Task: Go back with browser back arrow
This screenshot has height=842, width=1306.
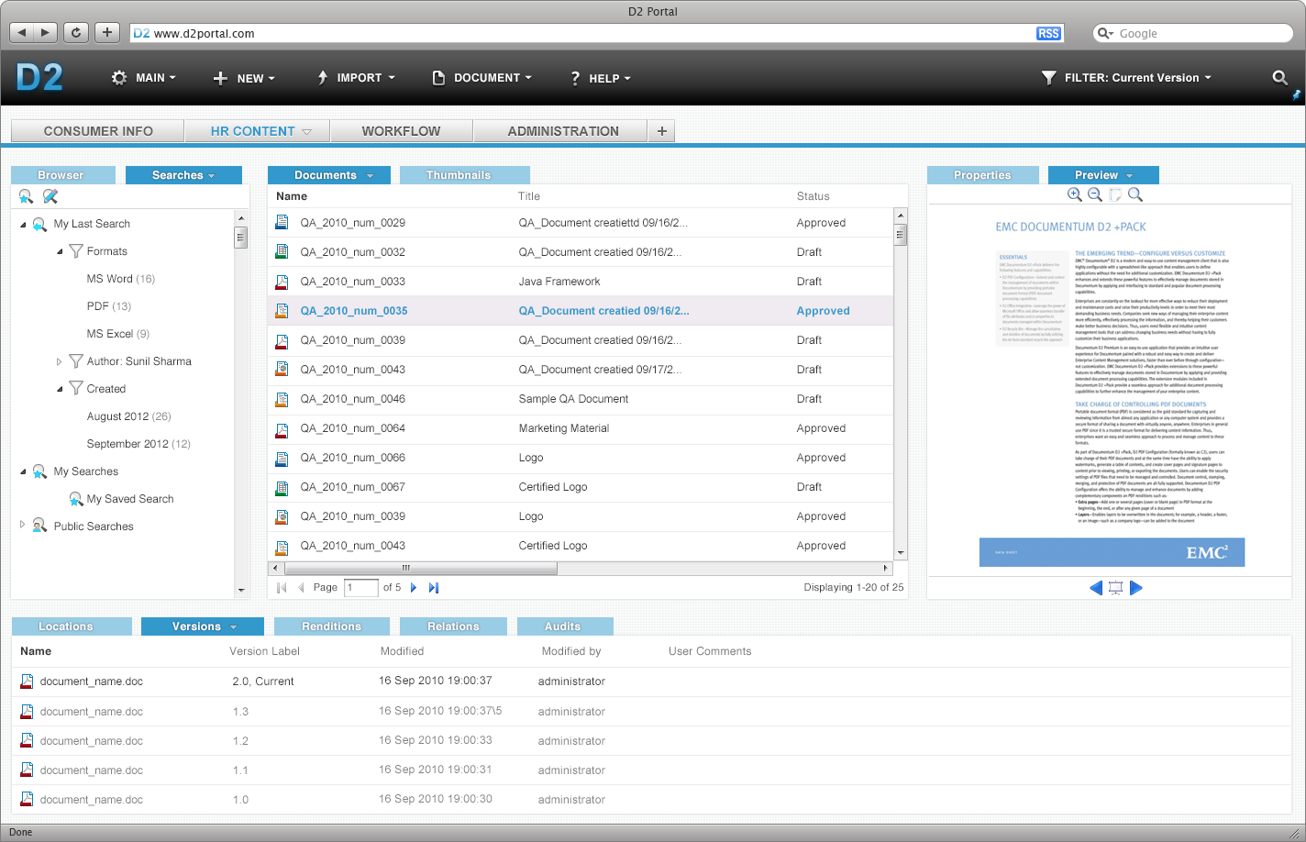Action: coord(22,32)
